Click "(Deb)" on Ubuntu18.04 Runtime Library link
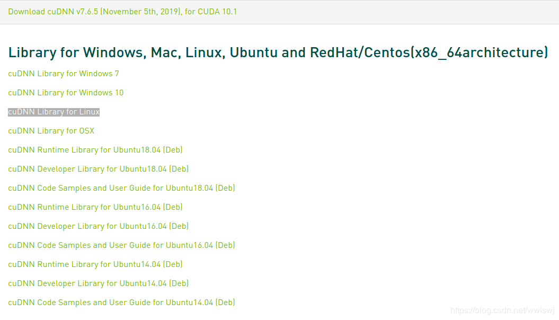The height and width of the screenshot is (320, 559). pos(173,150)
